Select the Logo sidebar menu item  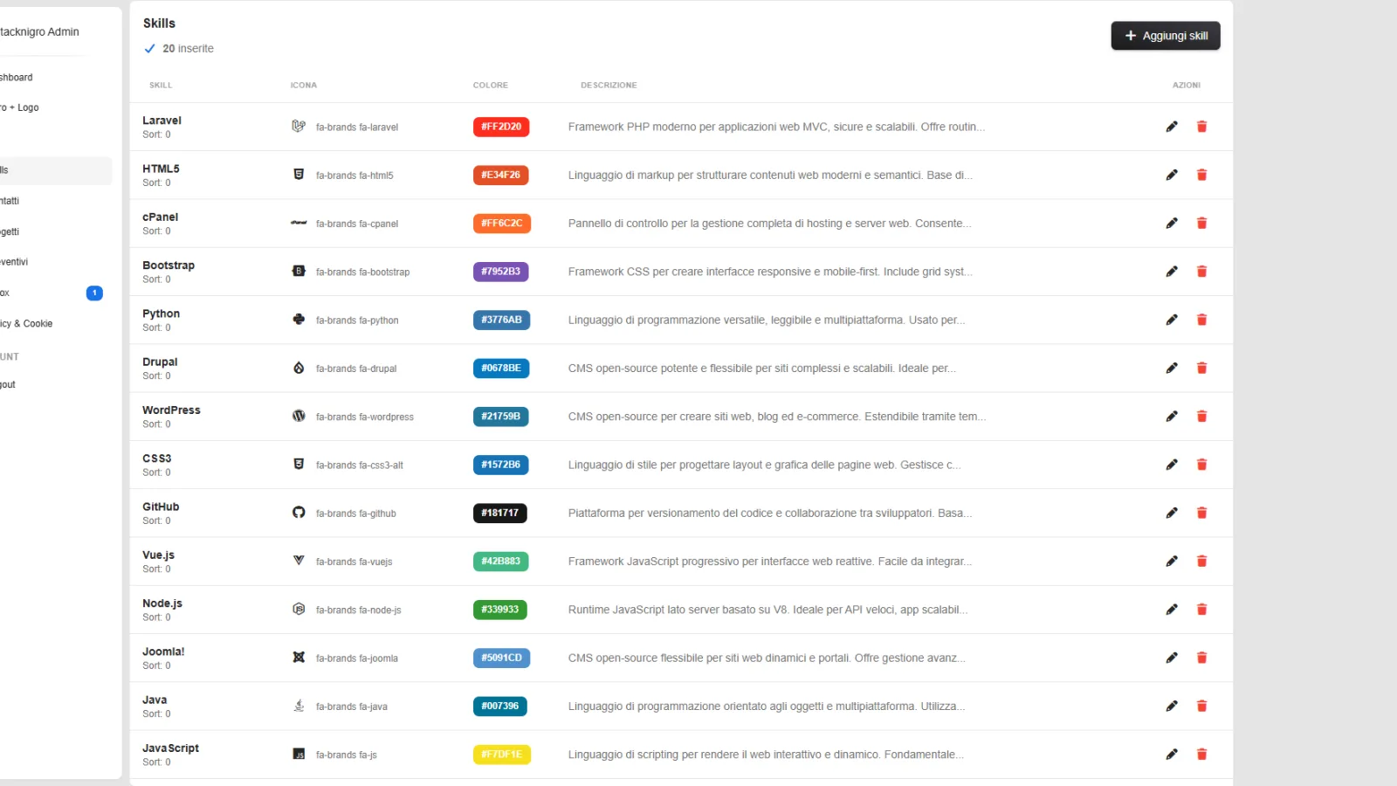[x=19, y=107]
